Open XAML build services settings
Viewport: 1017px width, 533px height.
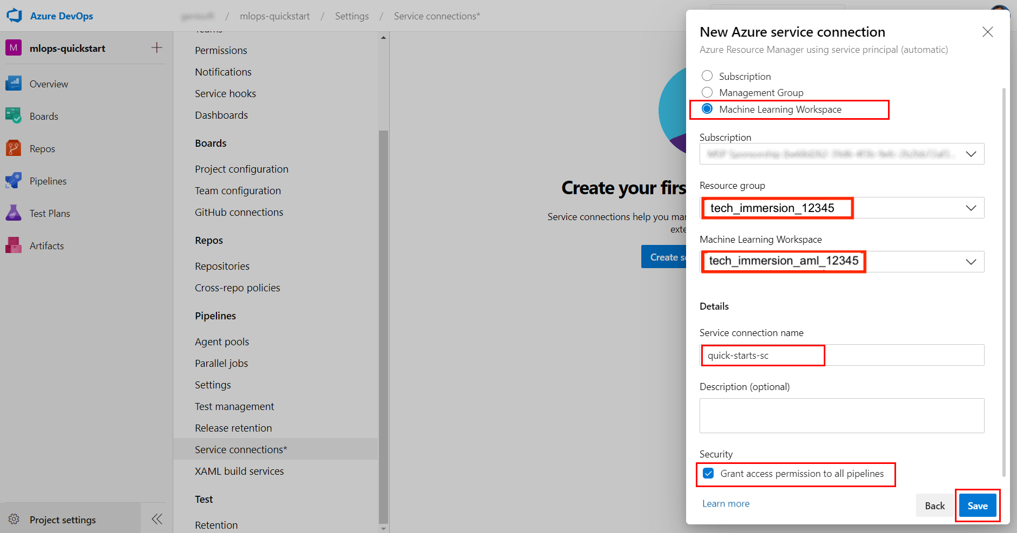[x=239, y=471]
